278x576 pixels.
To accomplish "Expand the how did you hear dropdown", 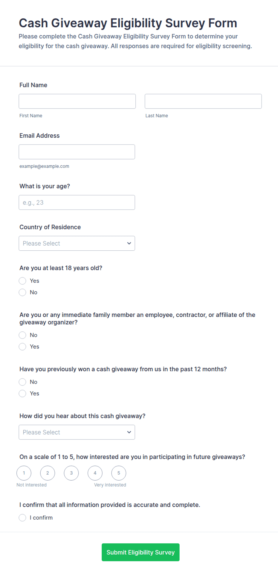I will [77, 432].
